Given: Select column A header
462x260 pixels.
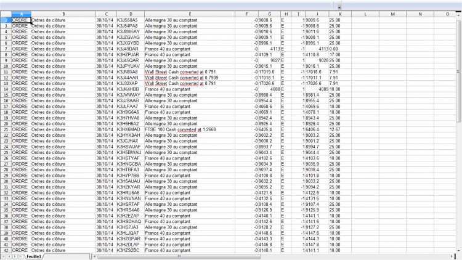Looking at the screenshot, I should pyautogui.click(x=21, y=14).
